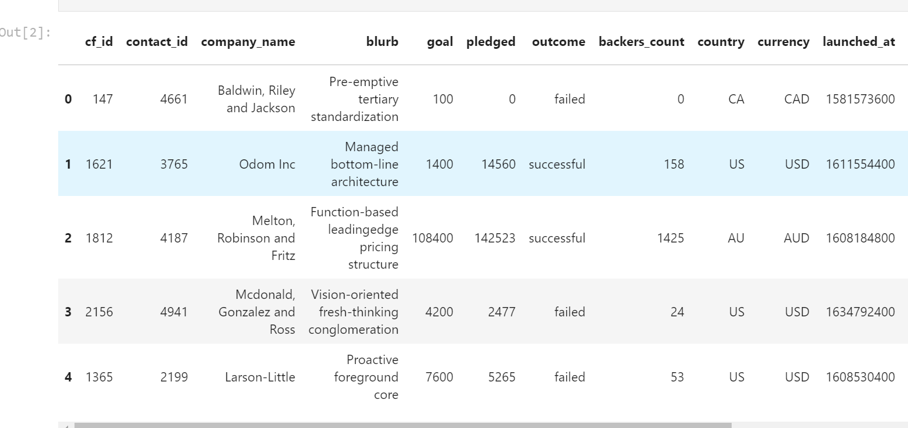Click the company_name column header
Viewport: 908px width, 428px height.
pyautogui.click(x=248, y=41)
